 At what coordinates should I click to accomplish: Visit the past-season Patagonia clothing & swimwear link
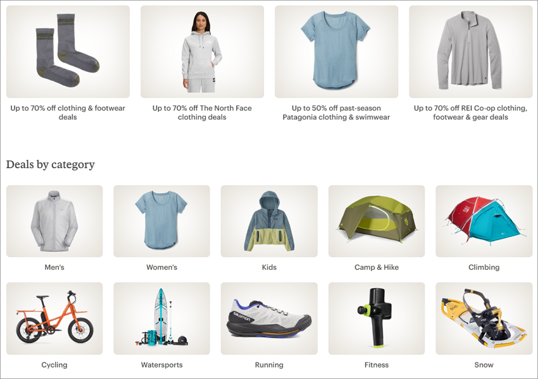click(336, 112)
